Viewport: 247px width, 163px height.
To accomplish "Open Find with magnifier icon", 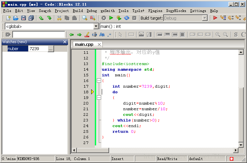I will click(85, 18).
